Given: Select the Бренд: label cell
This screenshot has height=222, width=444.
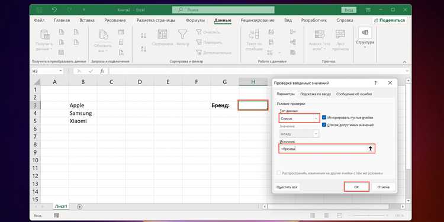Looking at the screenshot, I should pyautogui.click(x=225, y=105).
